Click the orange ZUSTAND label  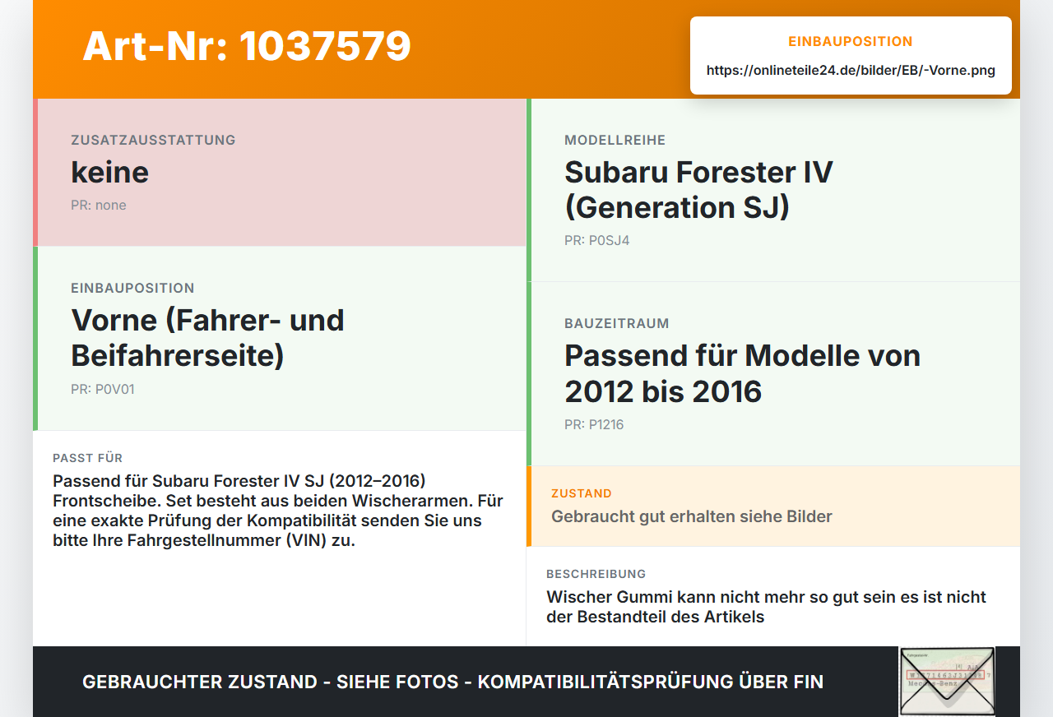coord(582,493)
